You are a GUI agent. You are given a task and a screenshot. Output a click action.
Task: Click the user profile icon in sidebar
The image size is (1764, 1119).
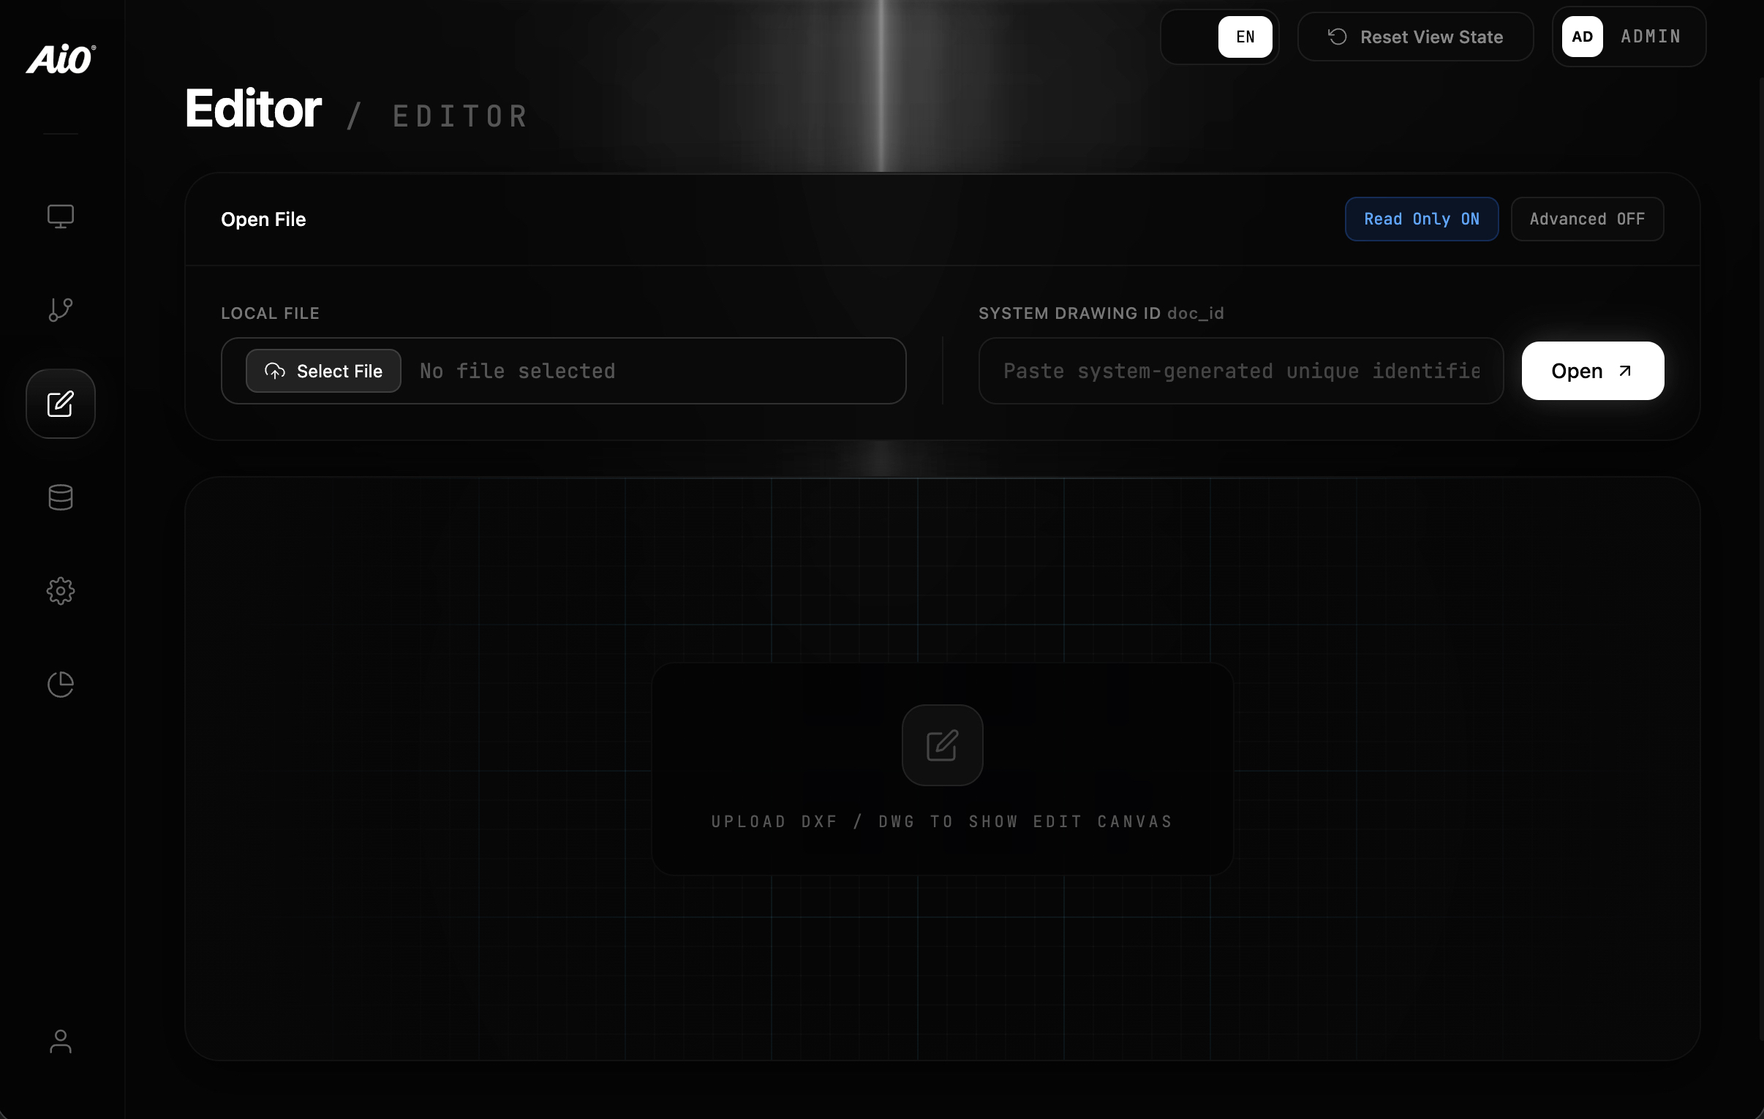click(60, 1041)
